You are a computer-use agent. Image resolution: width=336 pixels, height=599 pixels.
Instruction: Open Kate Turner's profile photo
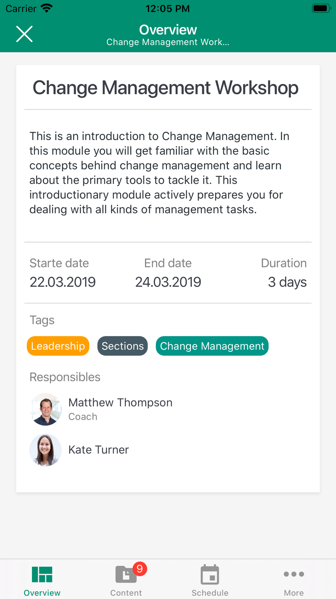(x=46, y=450)
